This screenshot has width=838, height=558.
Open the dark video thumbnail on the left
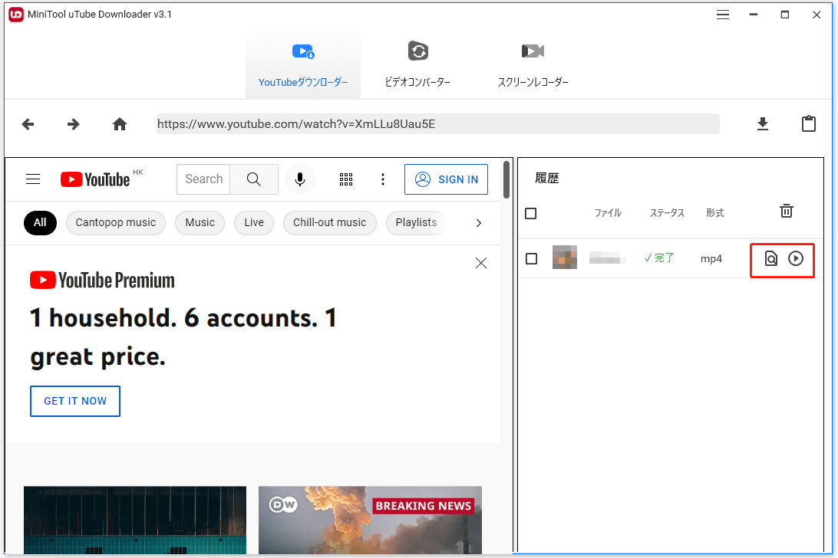click(x=135, y=520)
